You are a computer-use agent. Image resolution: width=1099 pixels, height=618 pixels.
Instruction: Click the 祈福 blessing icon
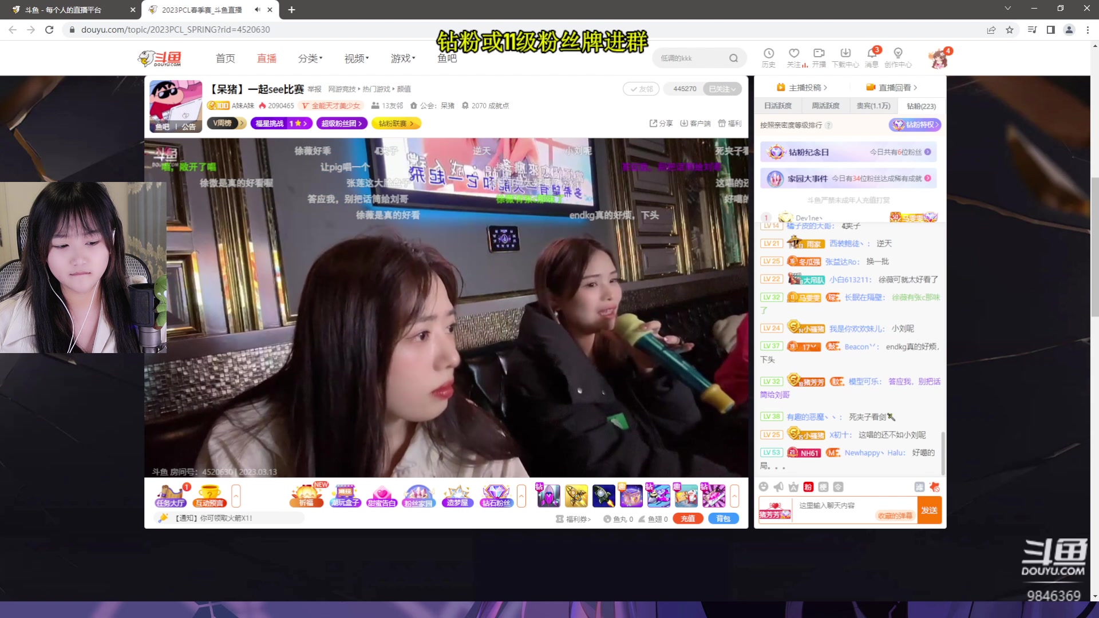pos(306,496)
